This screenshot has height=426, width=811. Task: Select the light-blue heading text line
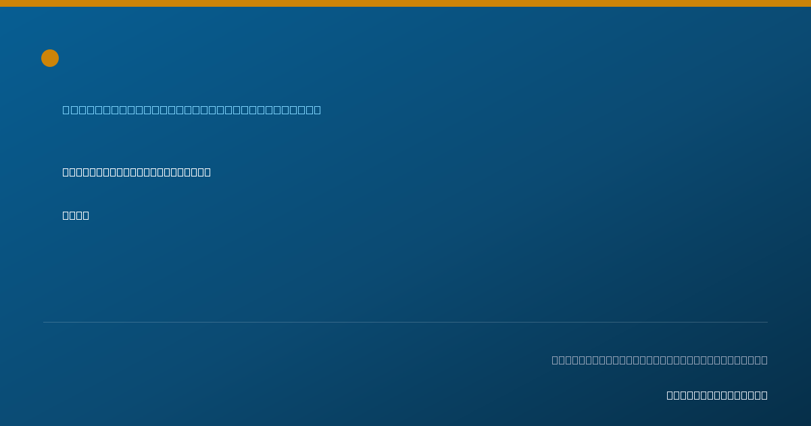pyautogui.click(x=192, y=110)
